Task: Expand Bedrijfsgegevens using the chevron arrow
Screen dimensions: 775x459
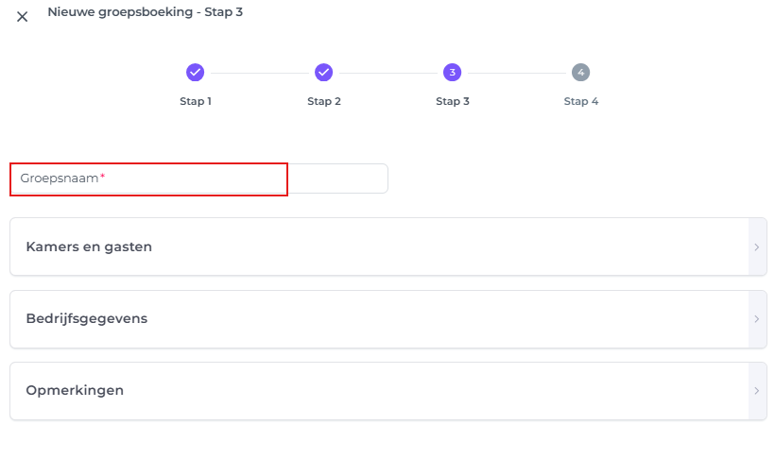Action: (x=757, y=319)
